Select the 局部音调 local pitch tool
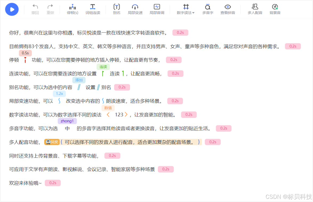Viewport: 313px width, 202px height. point(157,9)
